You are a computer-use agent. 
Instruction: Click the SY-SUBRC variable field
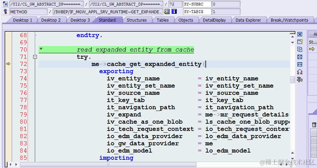[x=197, y=4]
